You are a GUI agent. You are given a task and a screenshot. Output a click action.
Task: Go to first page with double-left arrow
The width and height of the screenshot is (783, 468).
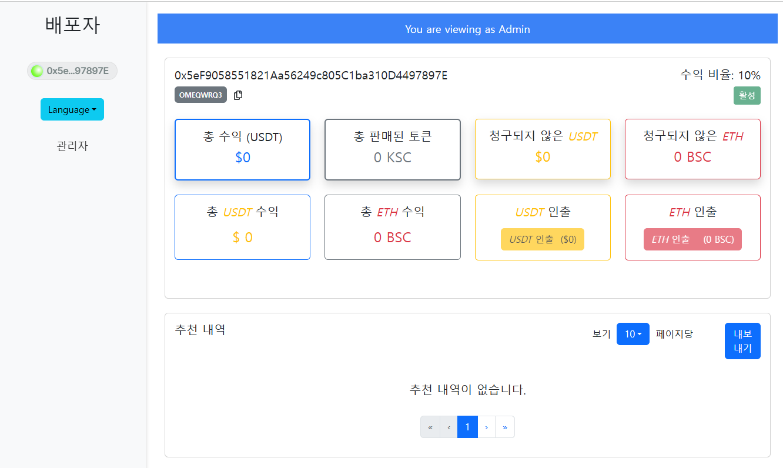coord(430,427)
